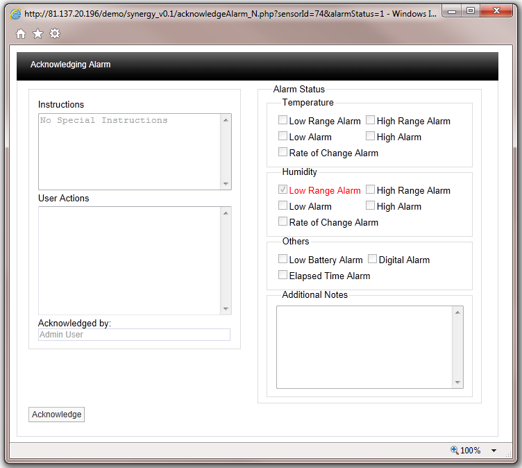Open the Tools gear icon
522x468 pixels.
point(55,34)
